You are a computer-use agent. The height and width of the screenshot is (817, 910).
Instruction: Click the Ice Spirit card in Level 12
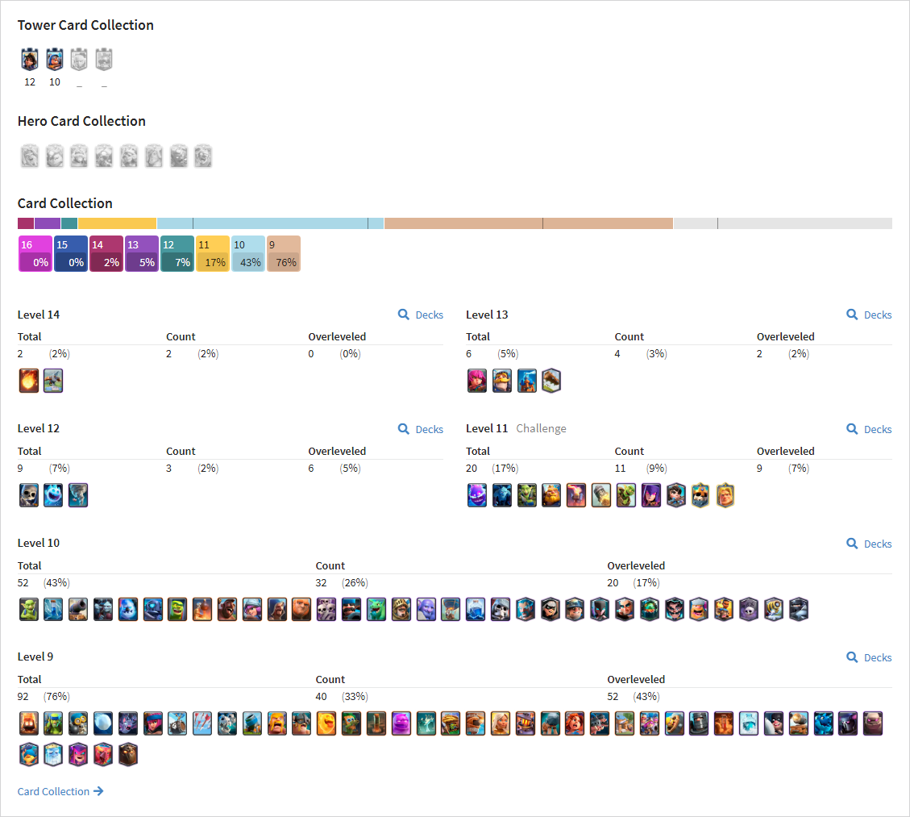tap(53, 495)
